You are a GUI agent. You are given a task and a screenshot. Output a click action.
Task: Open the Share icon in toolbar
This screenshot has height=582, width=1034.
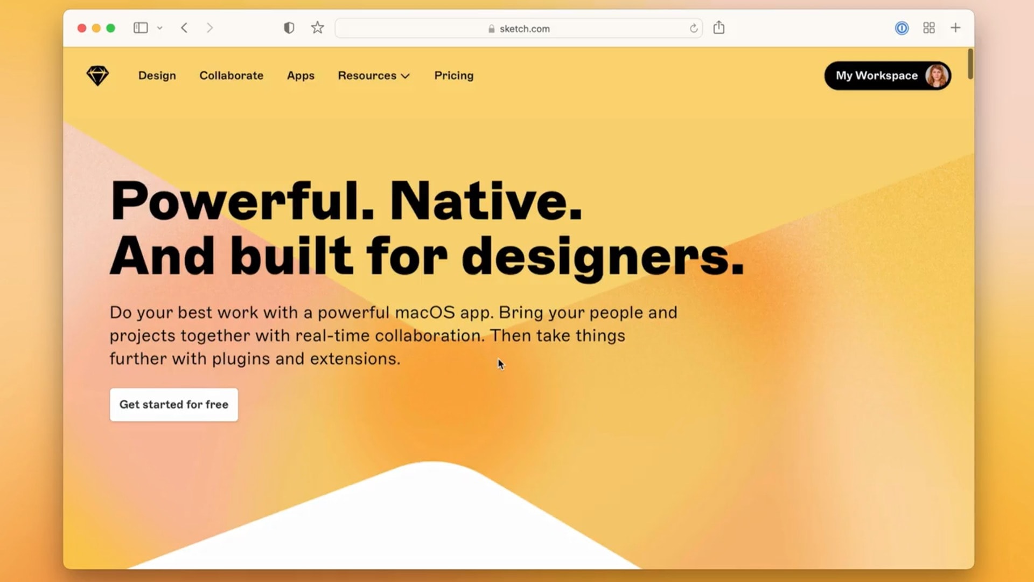tap(719, 27)
